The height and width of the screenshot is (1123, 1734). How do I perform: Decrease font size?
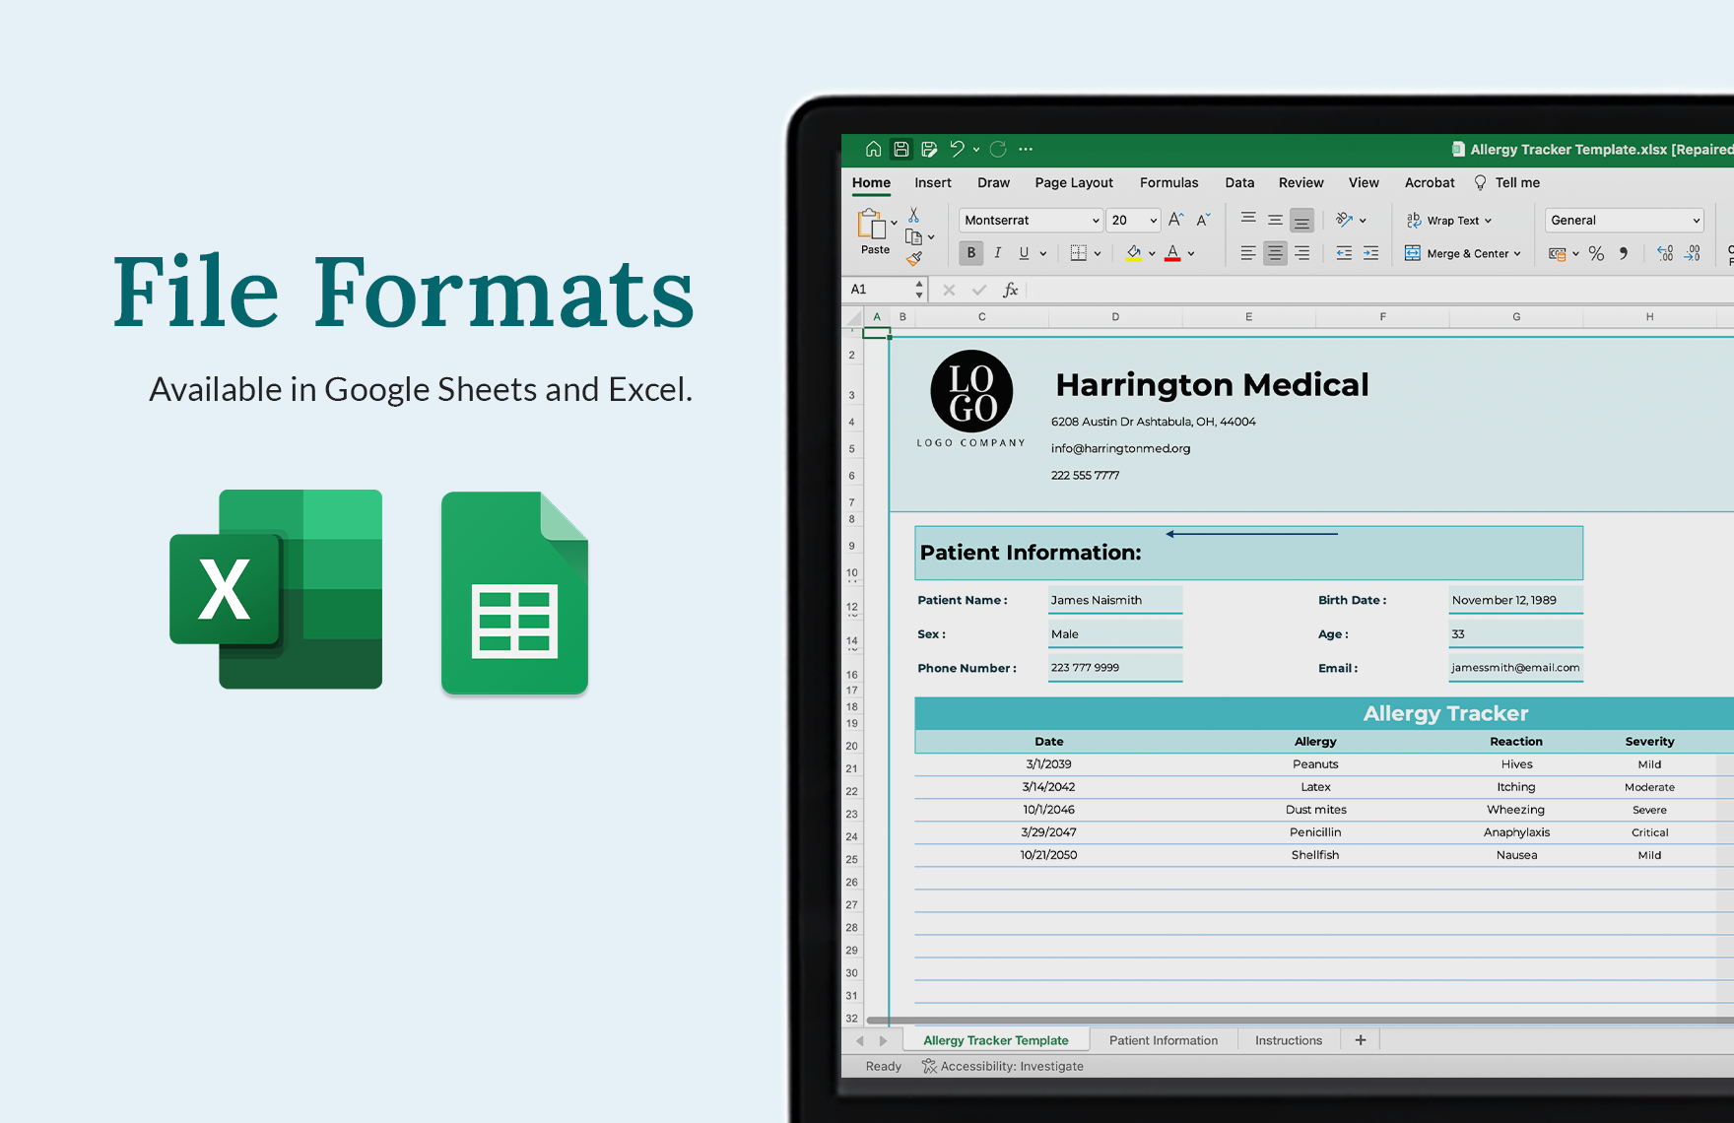pyautogui.click(x=1203, y=220)
